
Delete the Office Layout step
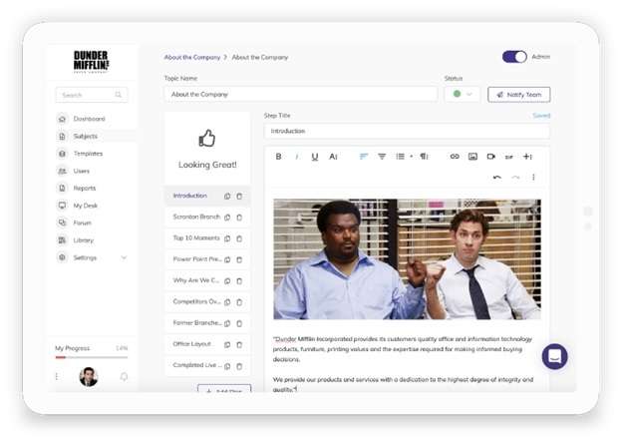coord(239,344)
